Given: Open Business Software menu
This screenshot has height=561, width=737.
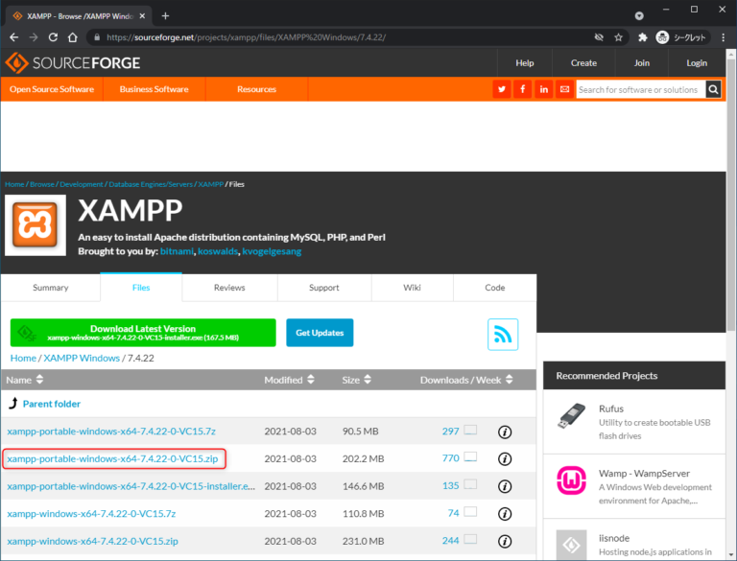Looking at the screenshot, I should point(155,89).
